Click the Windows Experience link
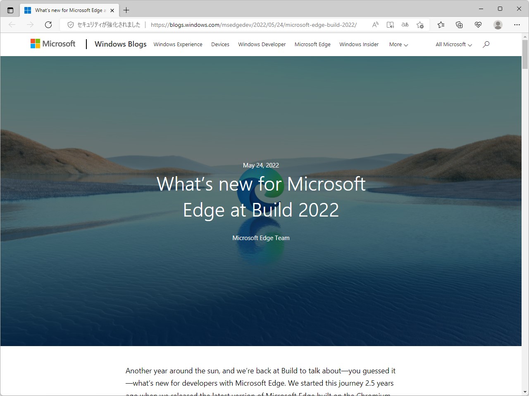 [x=178, y=44]
